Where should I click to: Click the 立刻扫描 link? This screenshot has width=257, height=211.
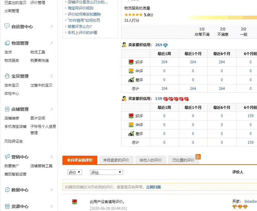click(153, 187)
